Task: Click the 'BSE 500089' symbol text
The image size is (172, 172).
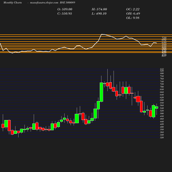Action: (67, 2)
